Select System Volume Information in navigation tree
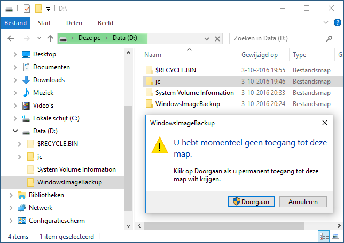The image size is (344, 243). click(x=76, y=169)
